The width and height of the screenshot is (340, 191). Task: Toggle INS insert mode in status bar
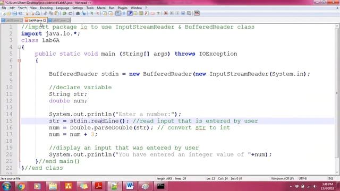[x=330, y=178]
